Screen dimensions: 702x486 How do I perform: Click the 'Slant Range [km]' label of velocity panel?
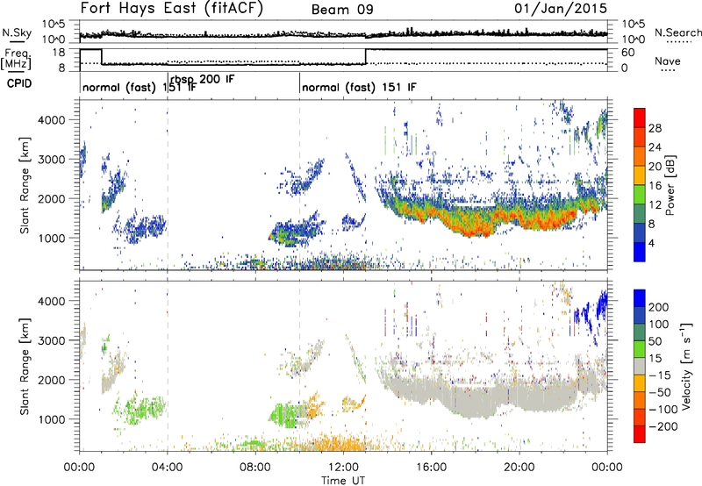point(25,367)
